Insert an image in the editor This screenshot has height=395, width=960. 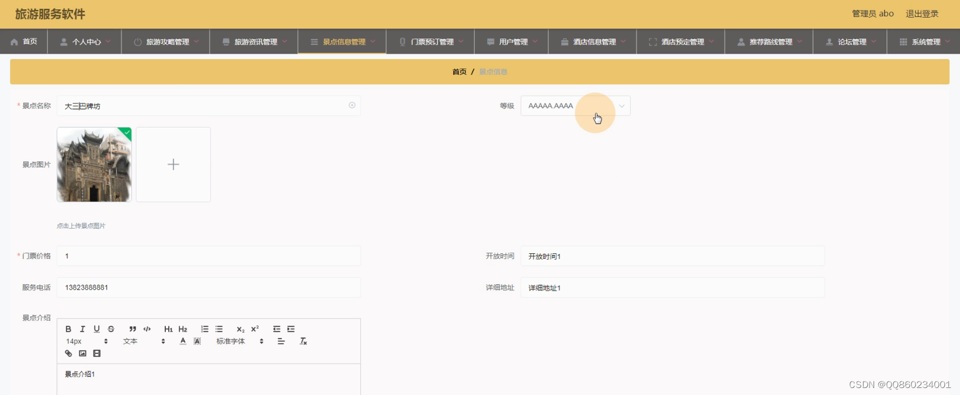pyautogui.click(x=82, y=354)
